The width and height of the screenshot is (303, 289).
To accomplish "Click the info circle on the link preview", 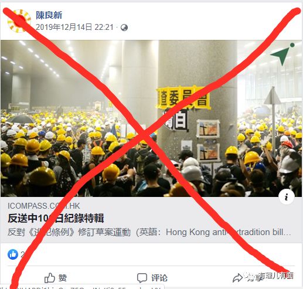I will click(x=287, y=197).
